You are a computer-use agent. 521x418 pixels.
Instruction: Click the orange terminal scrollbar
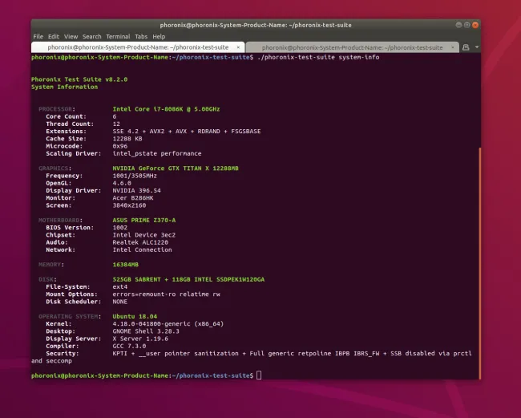click(480, 263)
